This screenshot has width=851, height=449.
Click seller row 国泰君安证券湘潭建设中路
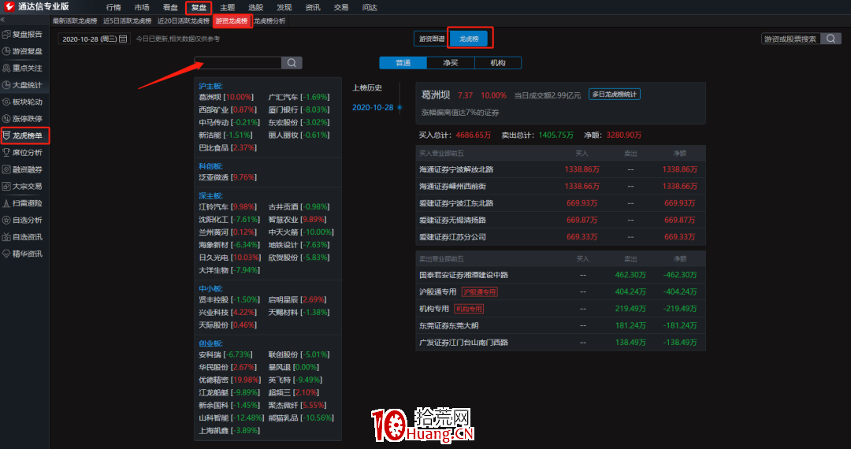[560, 275]
